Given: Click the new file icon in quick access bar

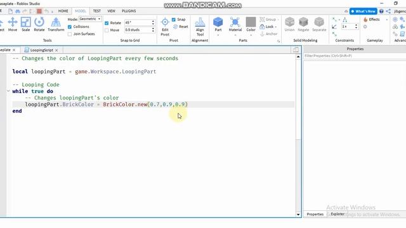Looking at the screenshot, I should click(10, 11).
